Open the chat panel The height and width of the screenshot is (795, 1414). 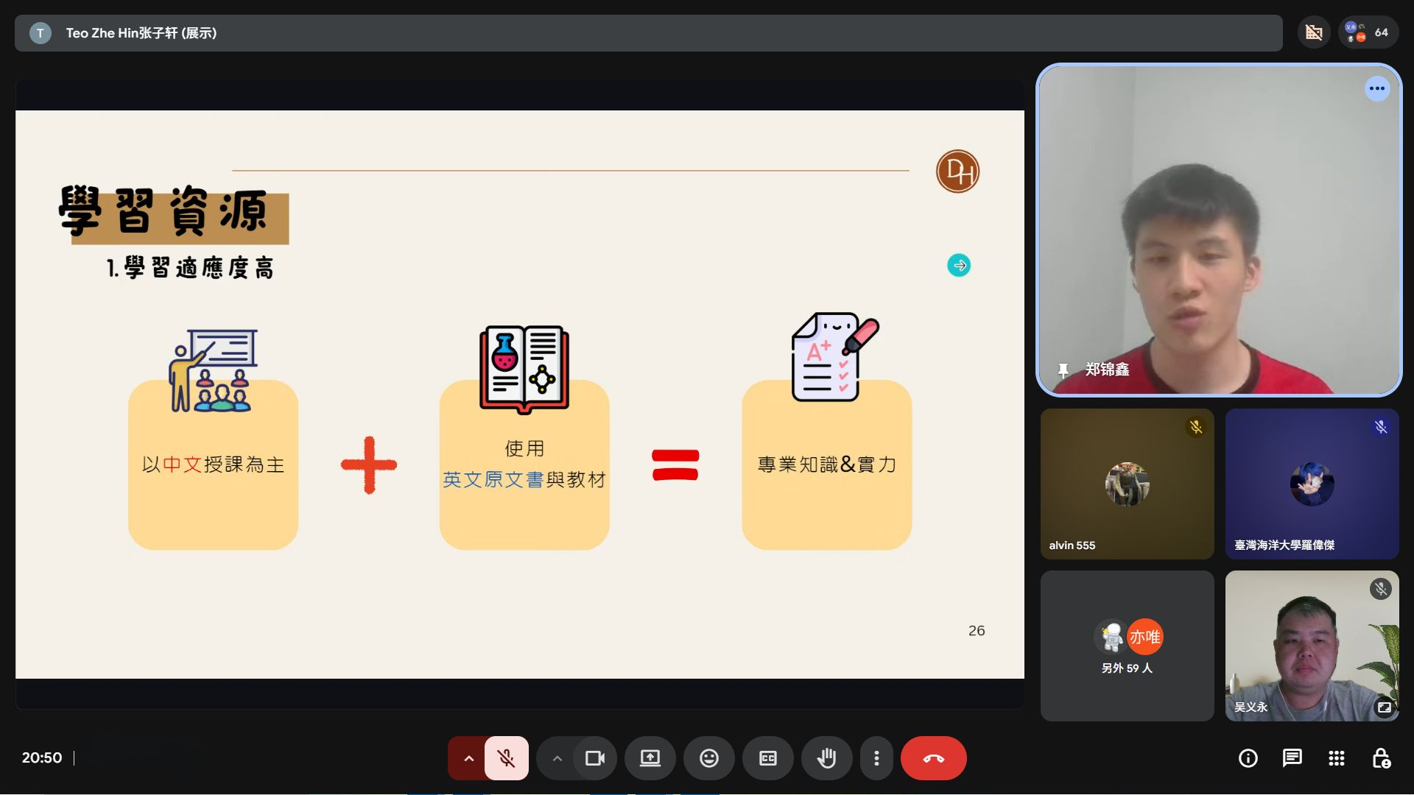(x=1292, y=758)
